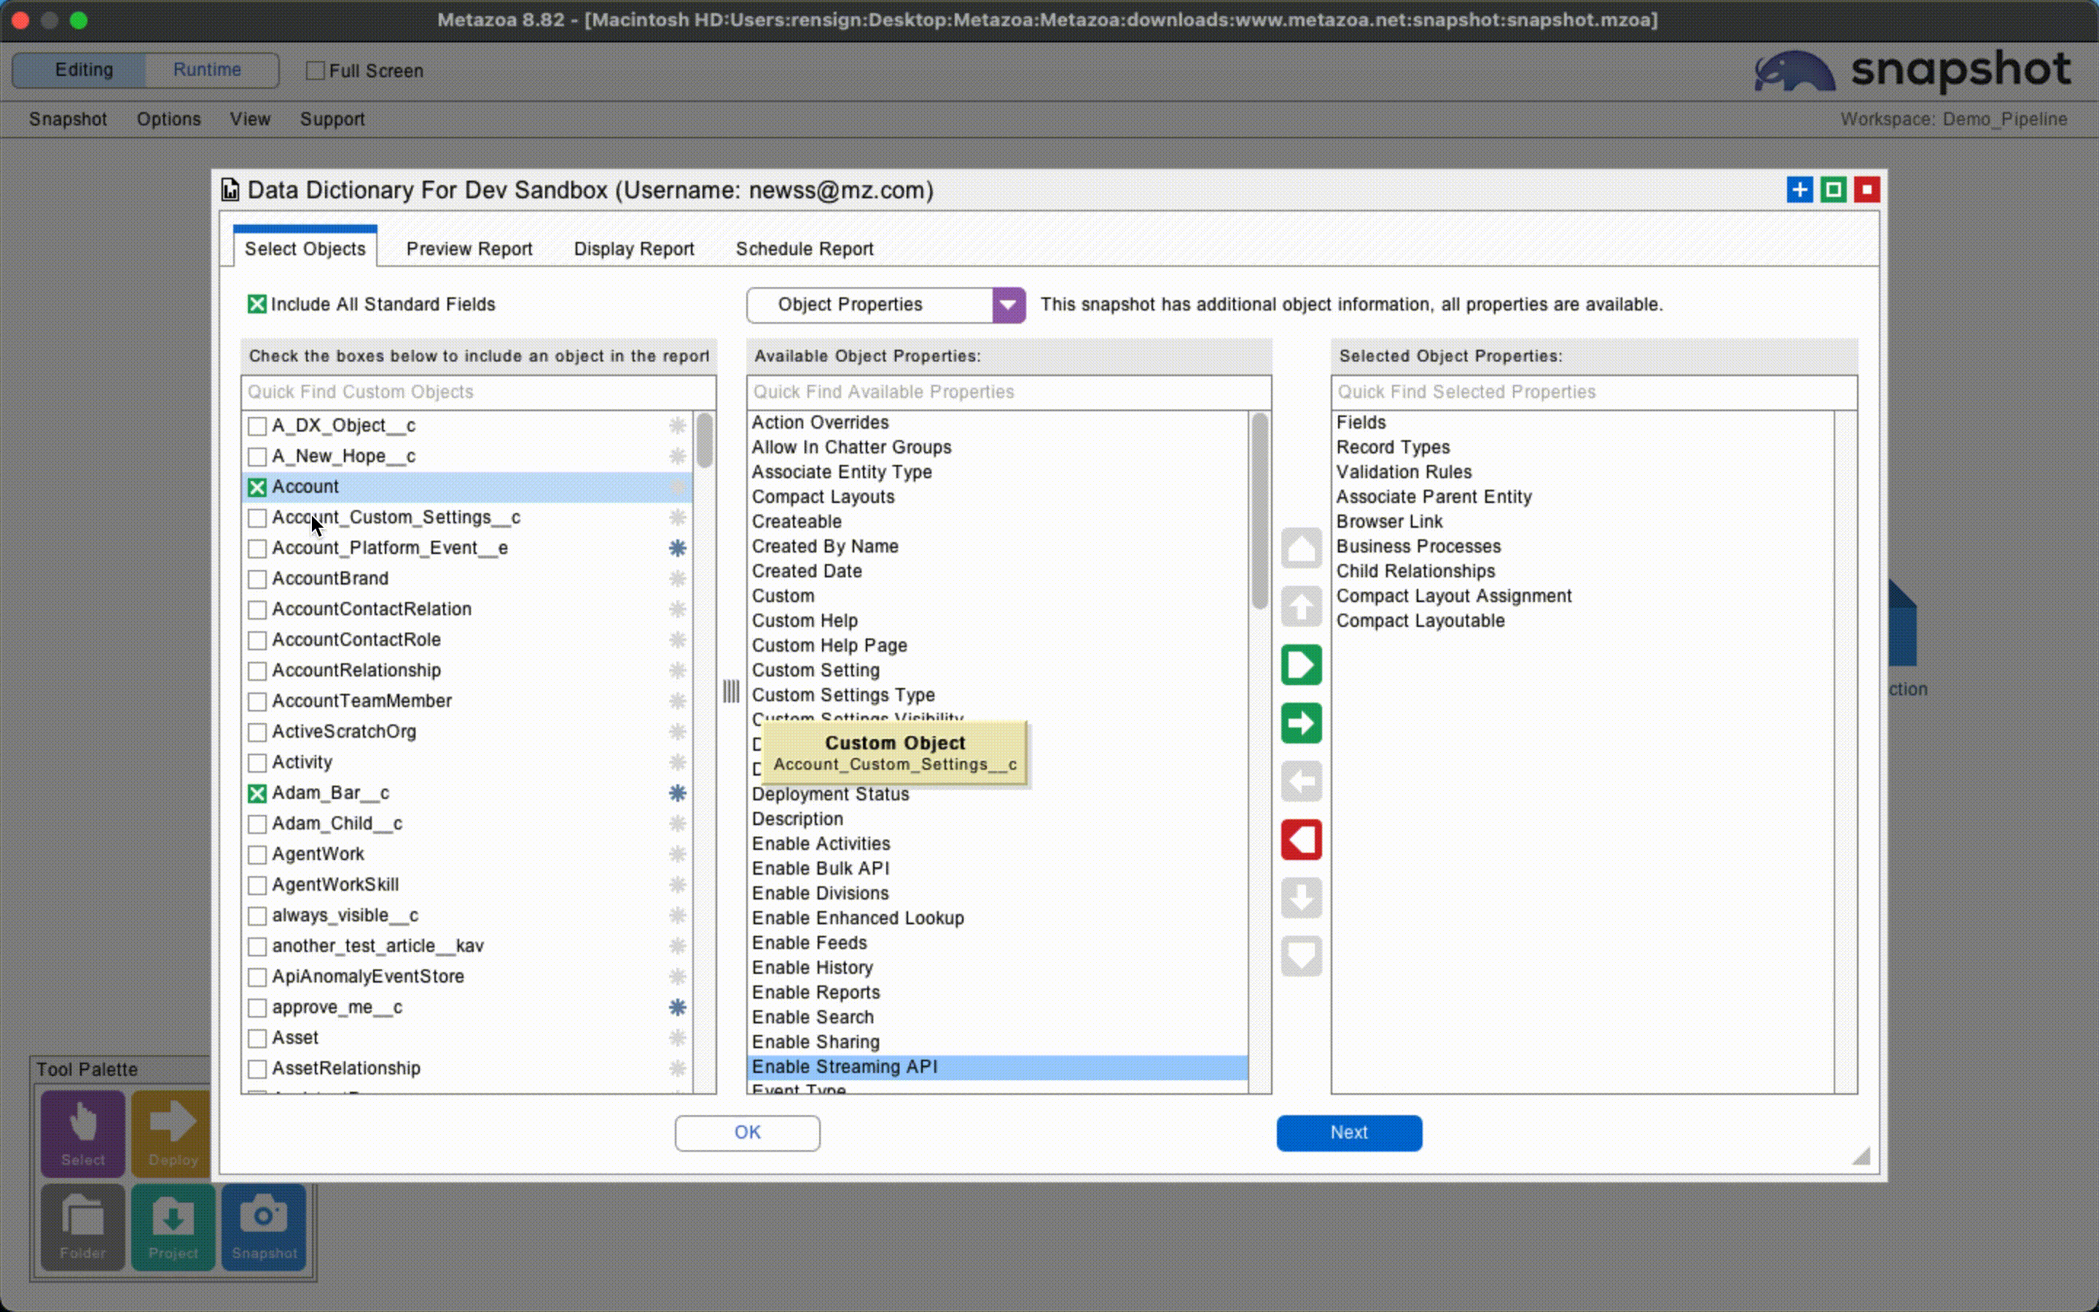Click Quick Find Selected Properties field
Screen dimensions: 2099x1312
point(1594,392)
